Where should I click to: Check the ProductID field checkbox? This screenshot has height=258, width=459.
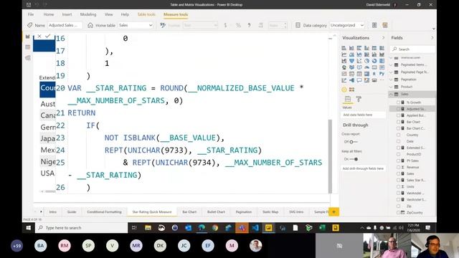pyautogui.click(x=398, y=154)
